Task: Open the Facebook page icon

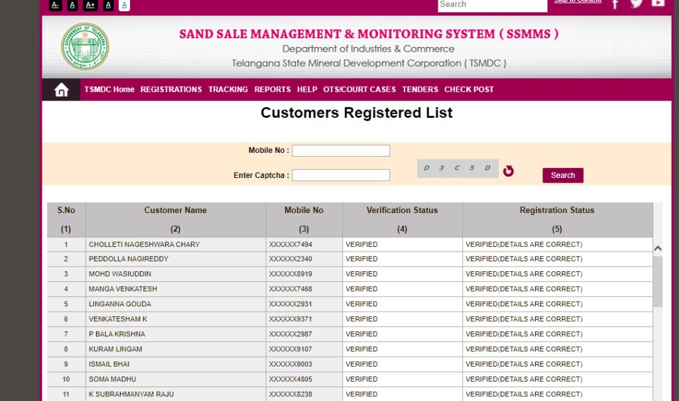Action: click(x=615, y=5)
